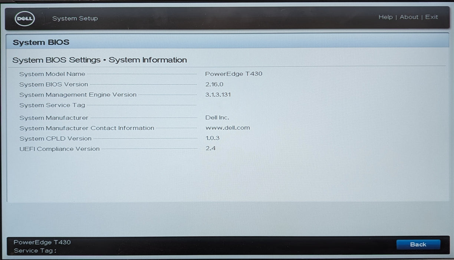This screenshot has width=454, height=260.
Task: Select the CPLD version 1.0.3 value
Action: coord(213,138)
